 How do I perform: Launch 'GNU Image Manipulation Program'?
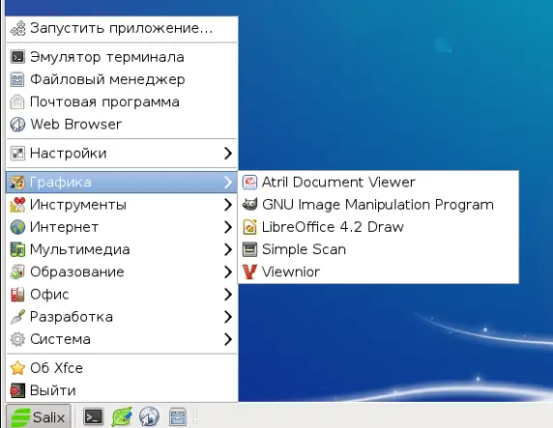[x=378, y=205]
